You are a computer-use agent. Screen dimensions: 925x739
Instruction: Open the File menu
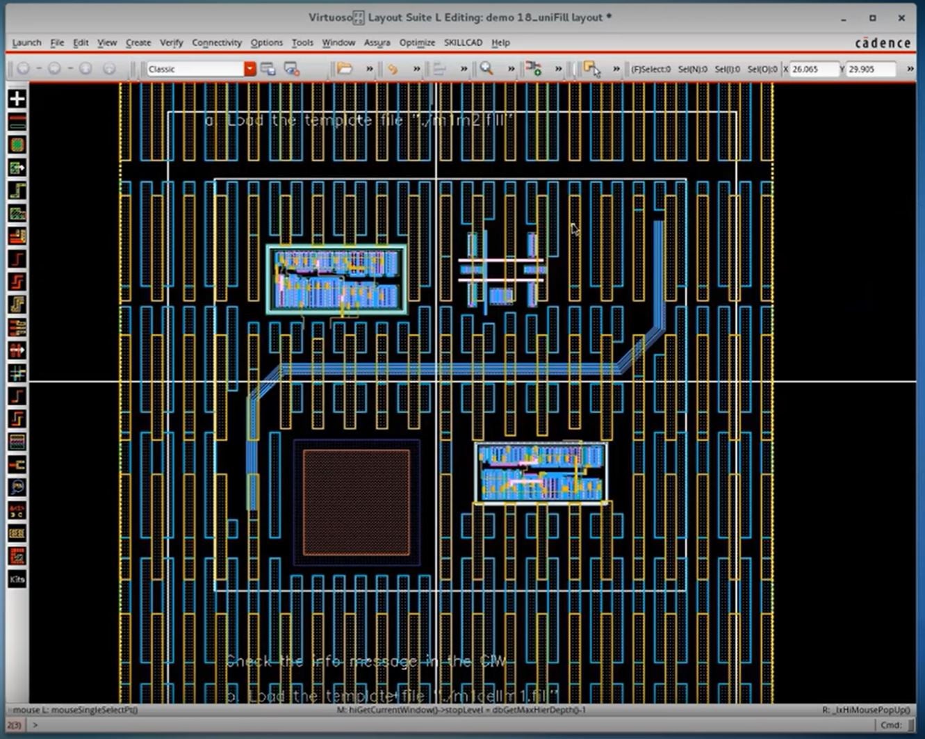point(57,42)
